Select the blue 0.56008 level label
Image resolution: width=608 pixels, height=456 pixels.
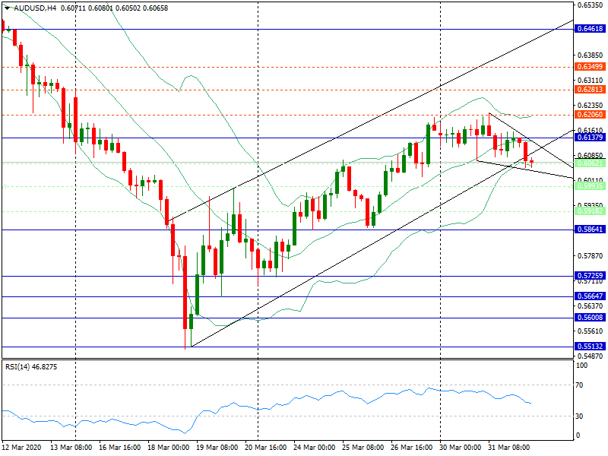590,318
